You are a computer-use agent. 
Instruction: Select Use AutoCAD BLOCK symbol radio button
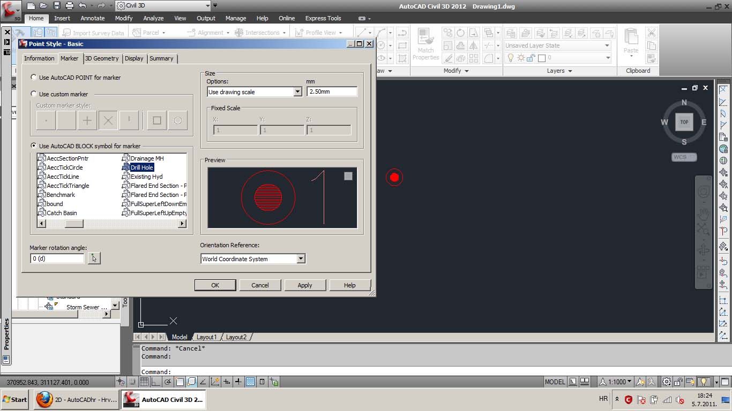coord(34,146)
